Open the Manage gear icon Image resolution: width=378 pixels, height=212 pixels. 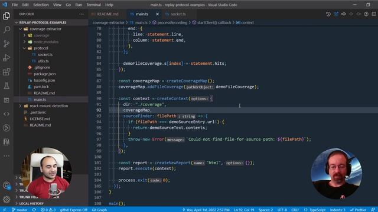click(x=6, y=199)
